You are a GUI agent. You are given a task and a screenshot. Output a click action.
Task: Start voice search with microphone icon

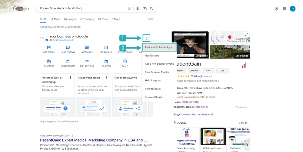[138, 8]
